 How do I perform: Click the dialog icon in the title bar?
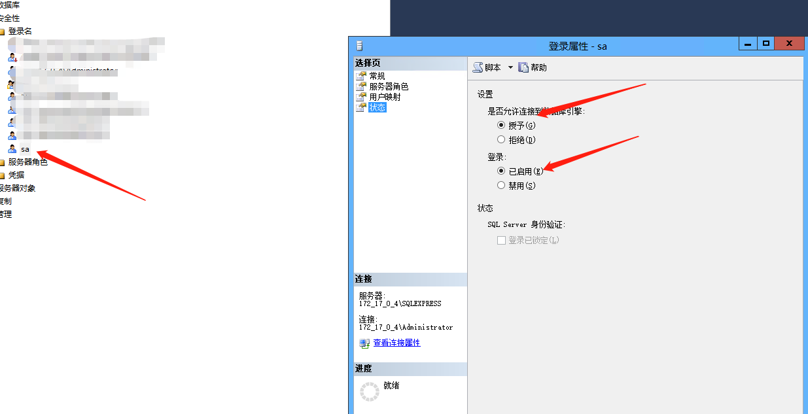(x=359, y=46)
